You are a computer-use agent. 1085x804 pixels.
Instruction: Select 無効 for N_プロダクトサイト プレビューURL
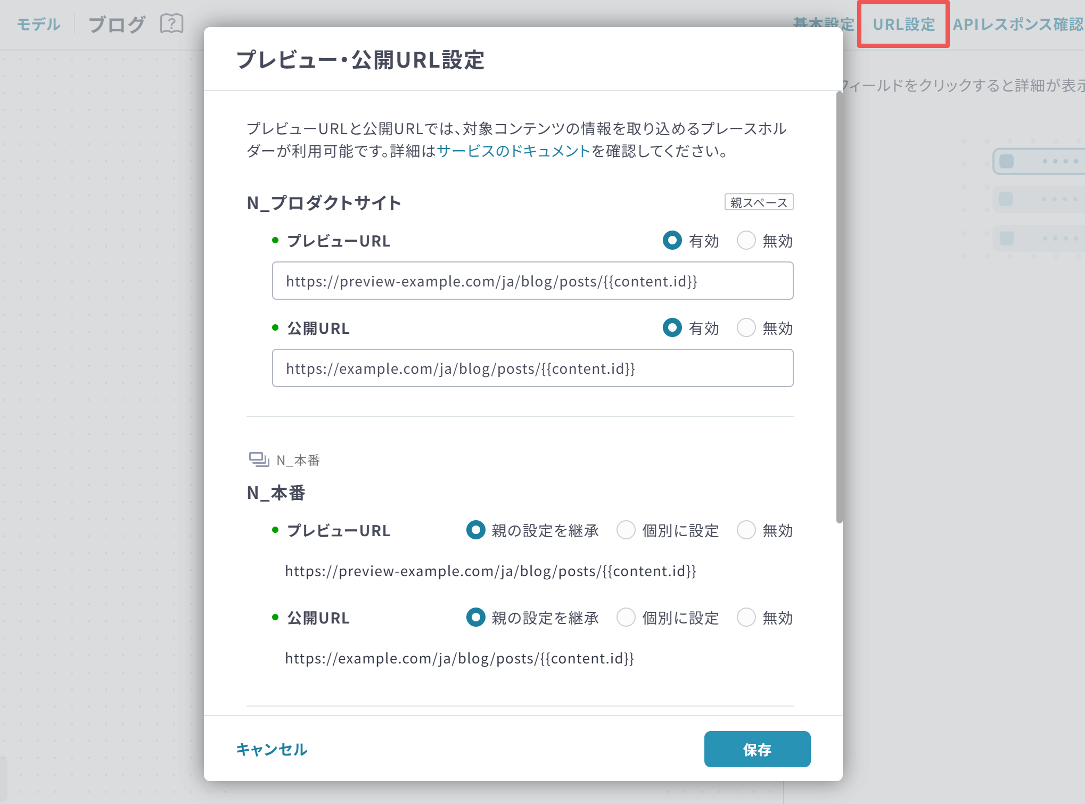746,241
